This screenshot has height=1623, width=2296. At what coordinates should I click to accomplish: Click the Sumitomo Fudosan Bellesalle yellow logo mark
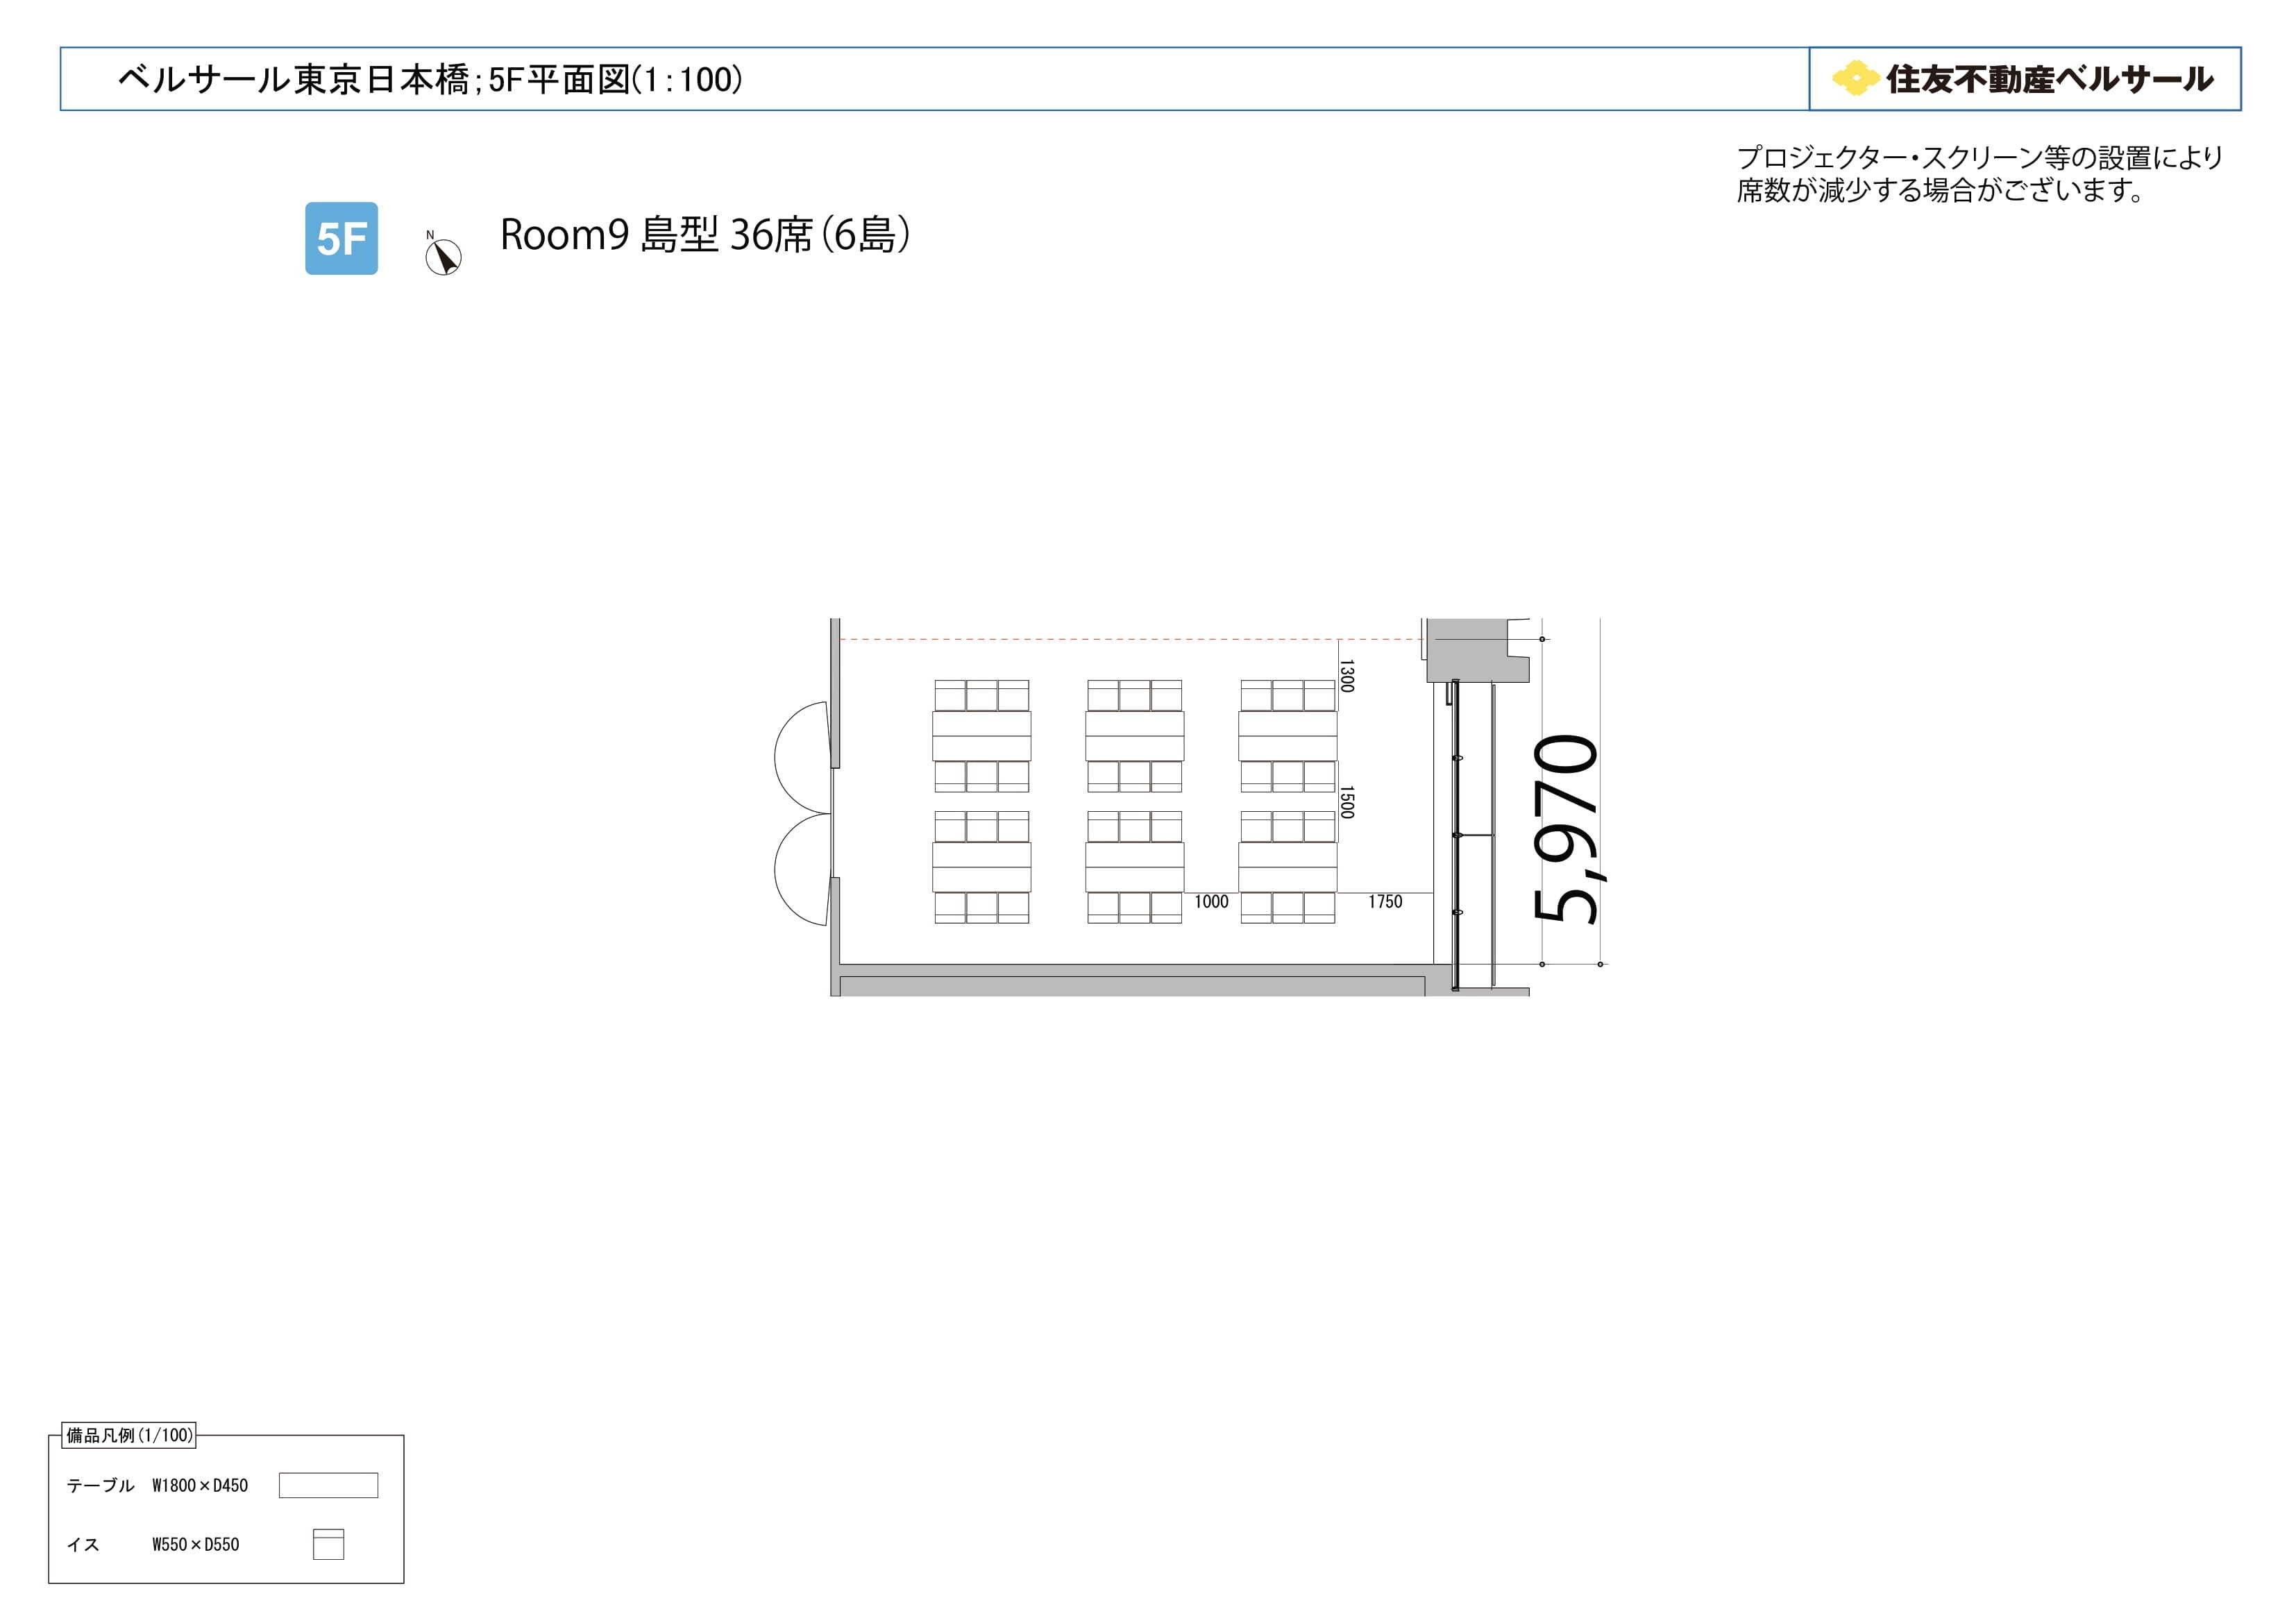(x=1855, y=78)
